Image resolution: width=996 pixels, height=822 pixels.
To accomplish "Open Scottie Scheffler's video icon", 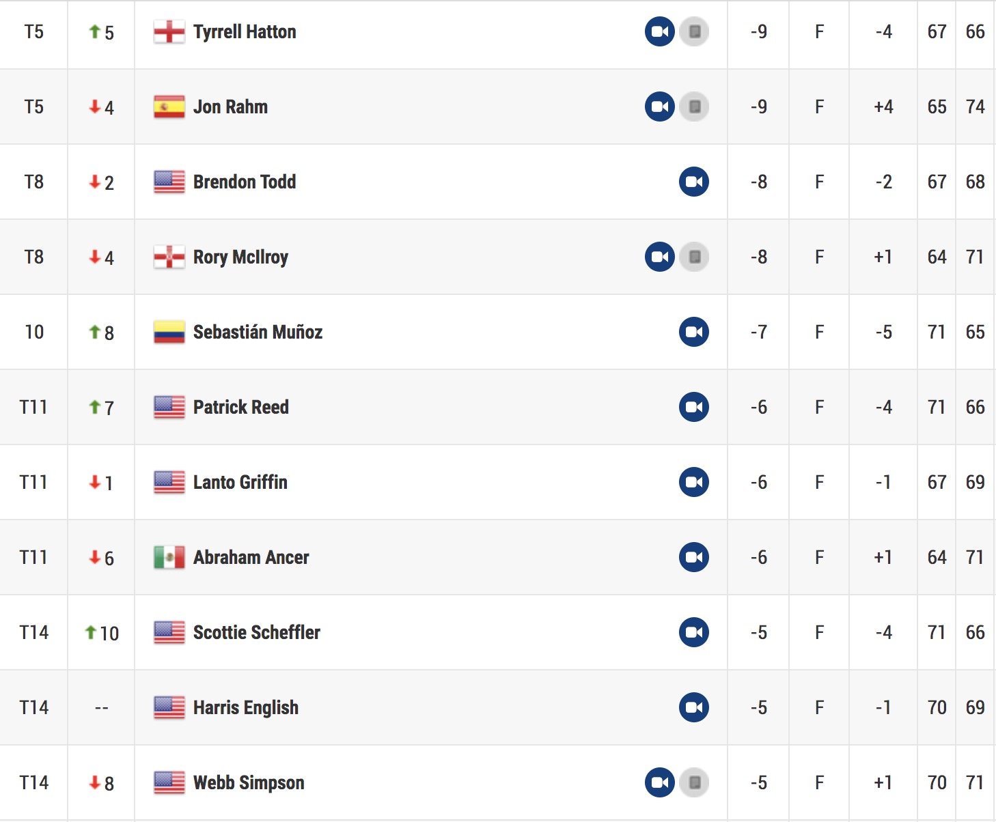I will point(694,632).
